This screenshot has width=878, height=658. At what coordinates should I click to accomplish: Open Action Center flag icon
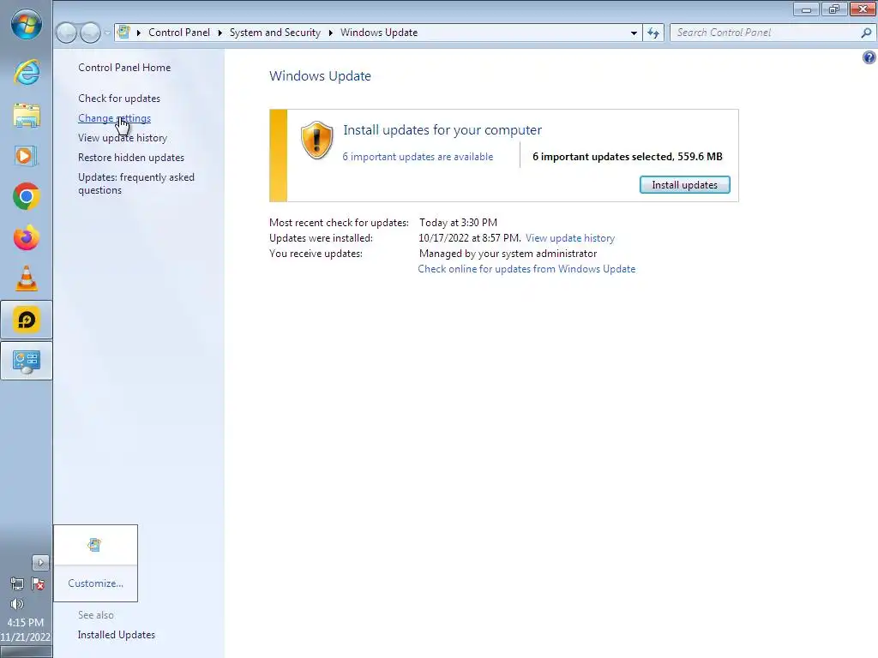[x=38, y=584]
